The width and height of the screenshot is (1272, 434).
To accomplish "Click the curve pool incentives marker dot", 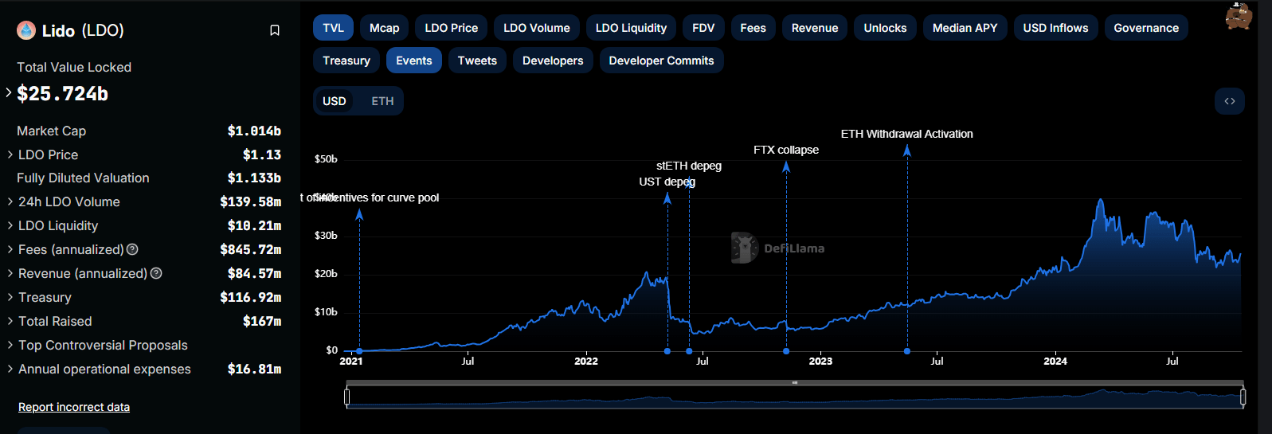I will coord(359,351).
